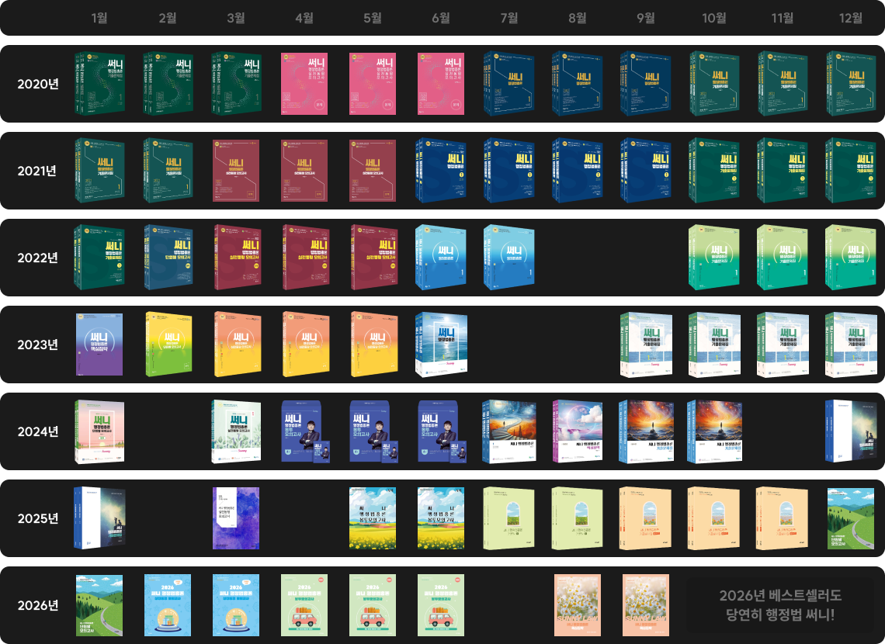Select the pink sunset book in 2024년 1월
Image resolution: width=885 pixels, height=644 pixels.
click(x=99, y=431)
